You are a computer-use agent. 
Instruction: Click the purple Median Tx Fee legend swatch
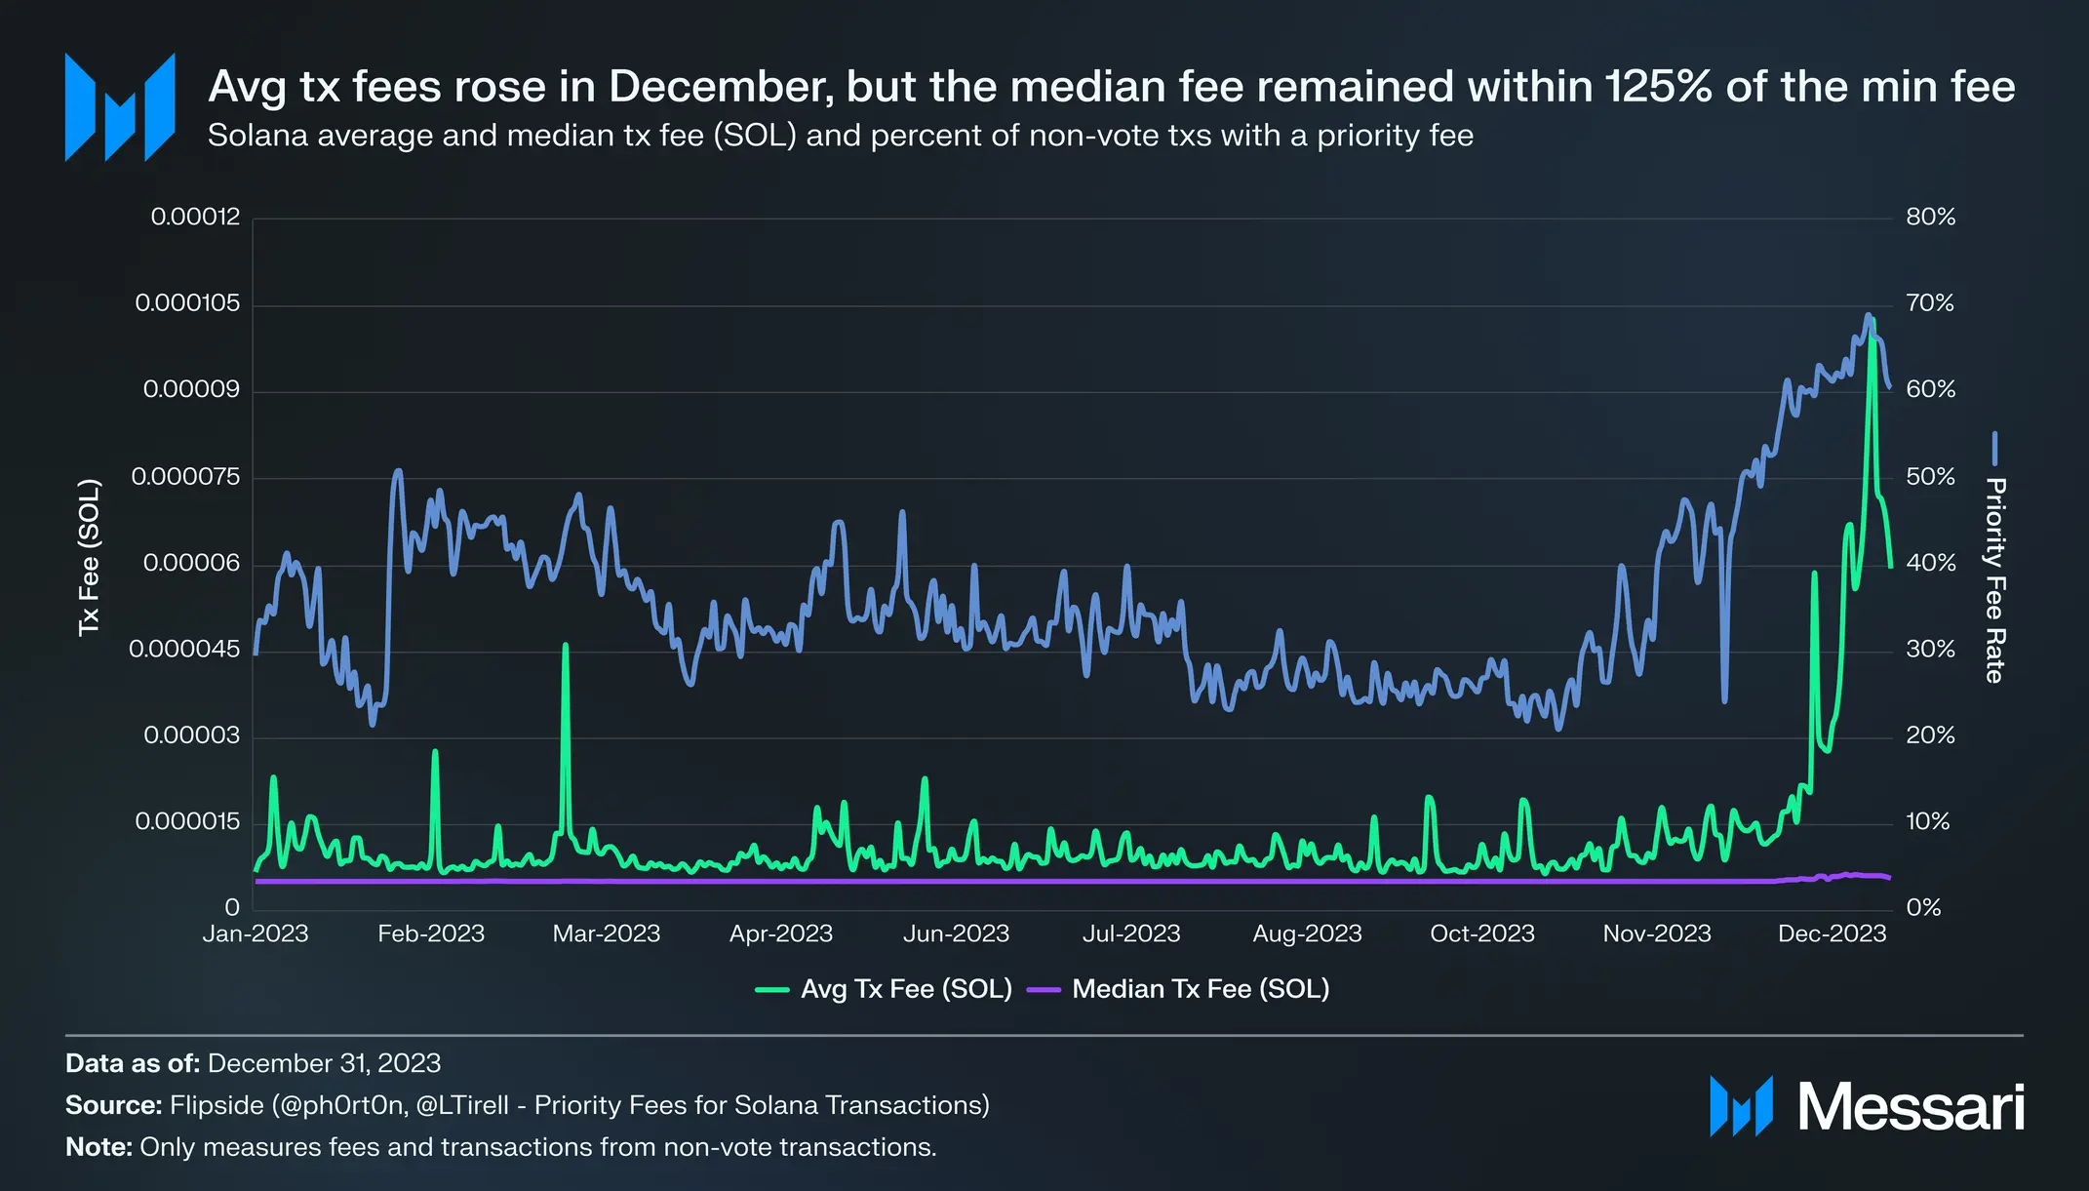1044,990
